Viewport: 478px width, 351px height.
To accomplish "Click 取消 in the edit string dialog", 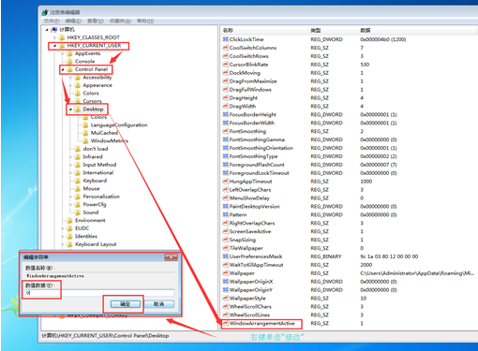I will (159, 304).
